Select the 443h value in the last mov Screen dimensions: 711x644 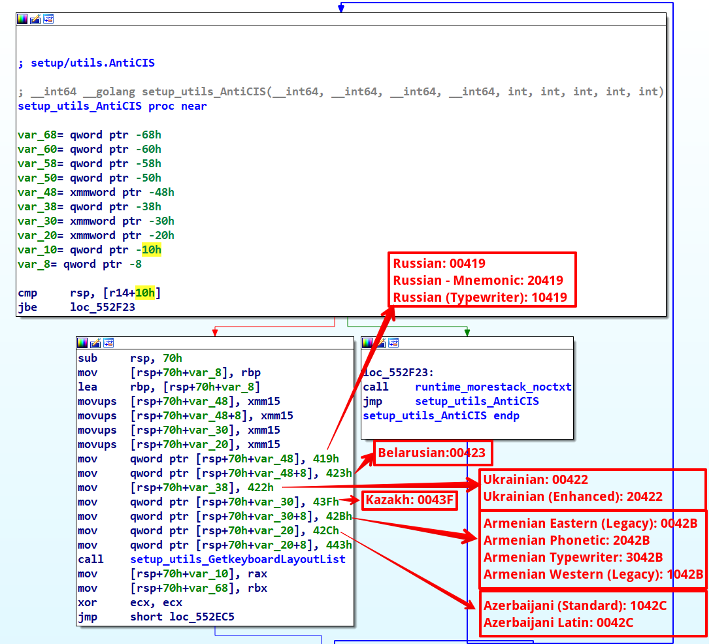[x=339, y=545]
